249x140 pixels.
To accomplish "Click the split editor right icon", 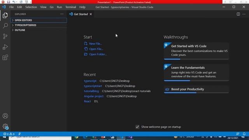I will tap(238, 14).
